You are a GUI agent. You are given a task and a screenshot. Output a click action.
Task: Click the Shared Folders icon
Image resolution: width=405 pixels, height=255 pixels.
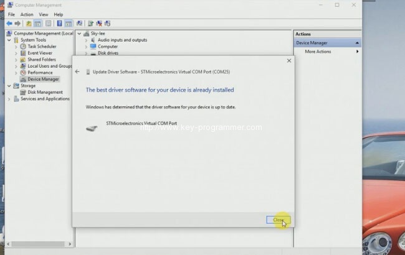click(x=23, y=60)
